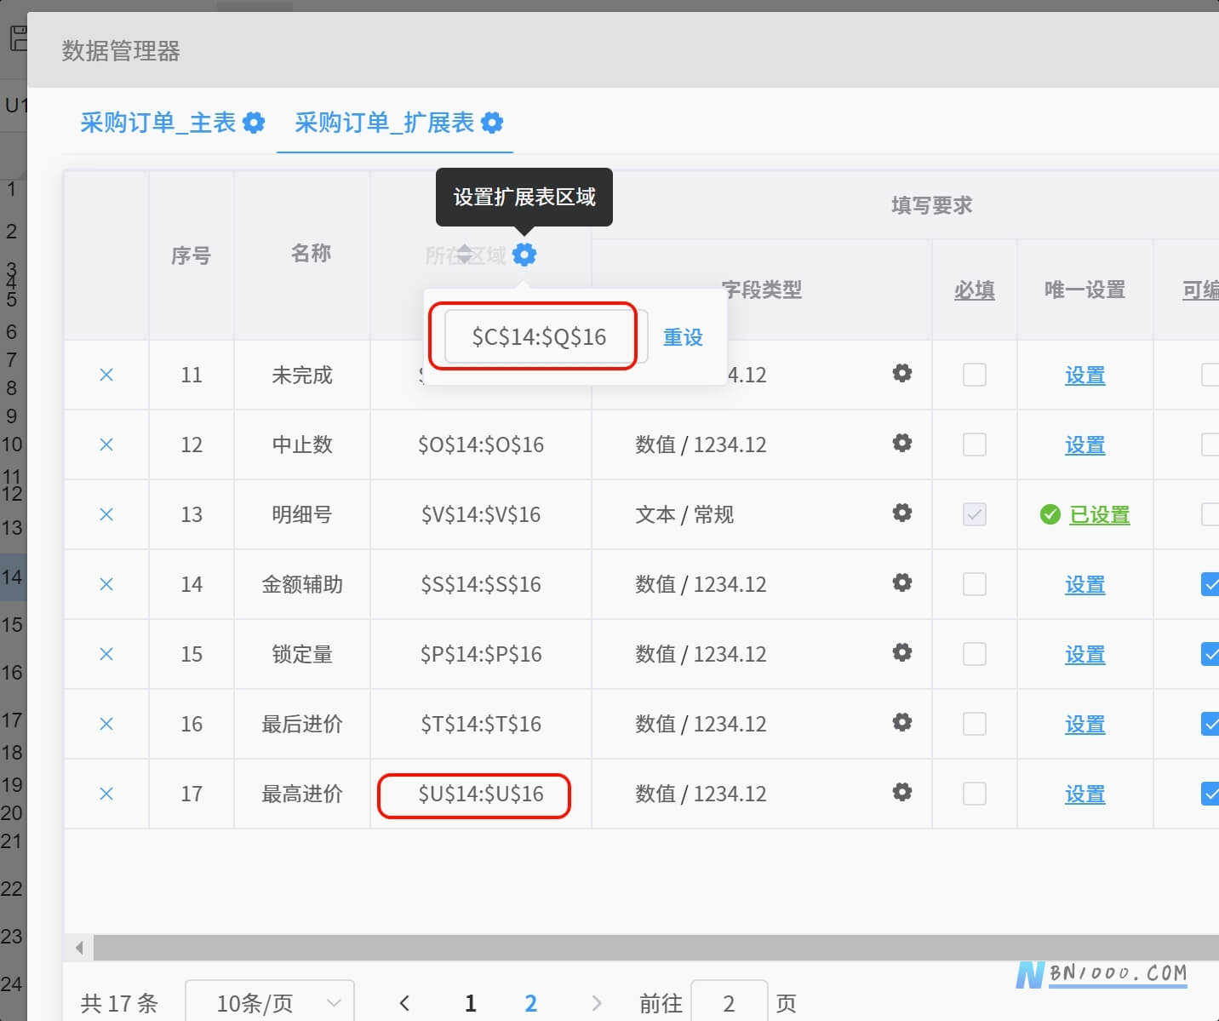This screenshot has height=1021, width=1219.
Task: Toggle 必填 checkbox for 锁定量 row
Action: coord(975,654)
